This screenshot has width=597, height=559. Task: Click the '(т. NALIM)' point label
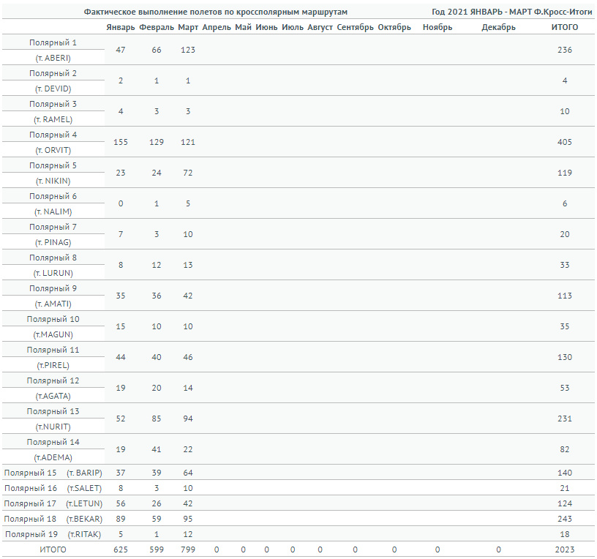(x=53, y=211)
